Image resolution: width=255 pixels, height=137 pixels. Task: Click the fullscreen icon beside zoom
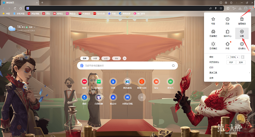(x=243, y=57)
